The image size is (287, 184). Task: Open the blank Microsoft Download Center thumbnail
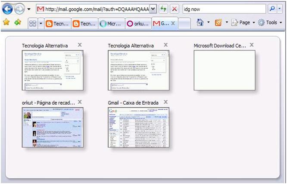pyautogui.click(x=225, y=70)
